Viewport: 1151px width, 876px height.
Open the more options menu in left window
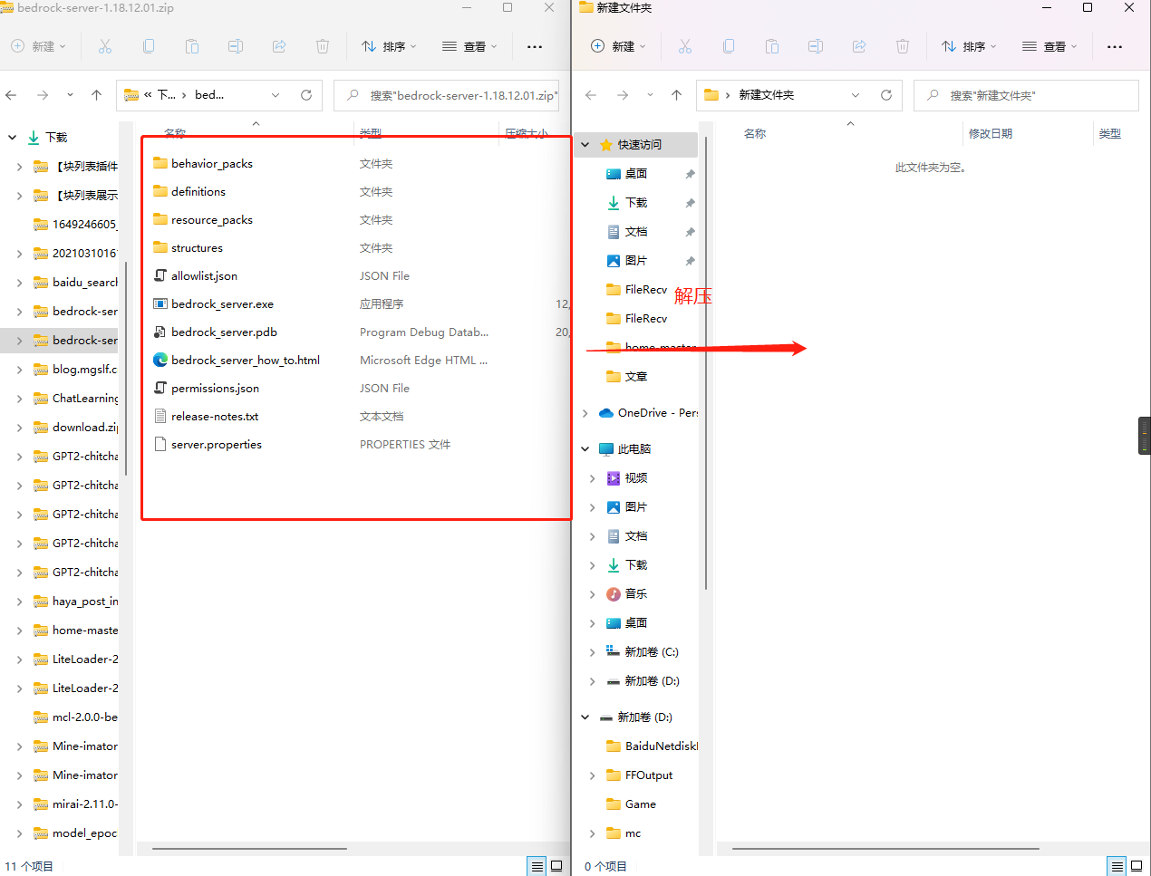[535, 46]
